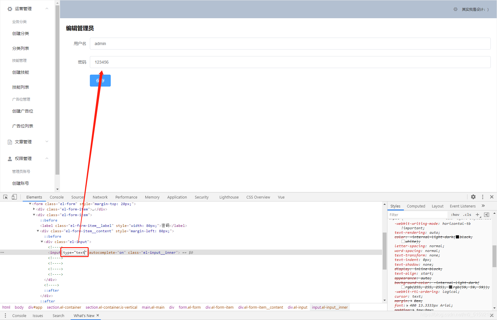The image size is (497, 320).
Task: Select input.el-input__inner in the breadcrumb
Action: (330, 307)
